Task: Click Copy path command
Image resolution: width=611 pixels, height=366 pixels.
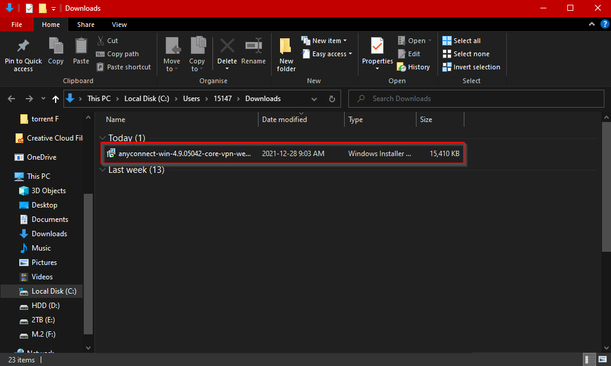Action: click(x=118, y=54)
